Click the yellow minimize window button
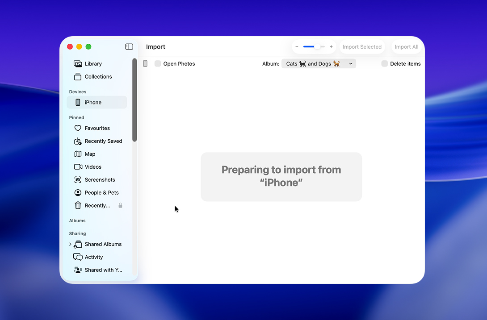 [x=79, y=46]
